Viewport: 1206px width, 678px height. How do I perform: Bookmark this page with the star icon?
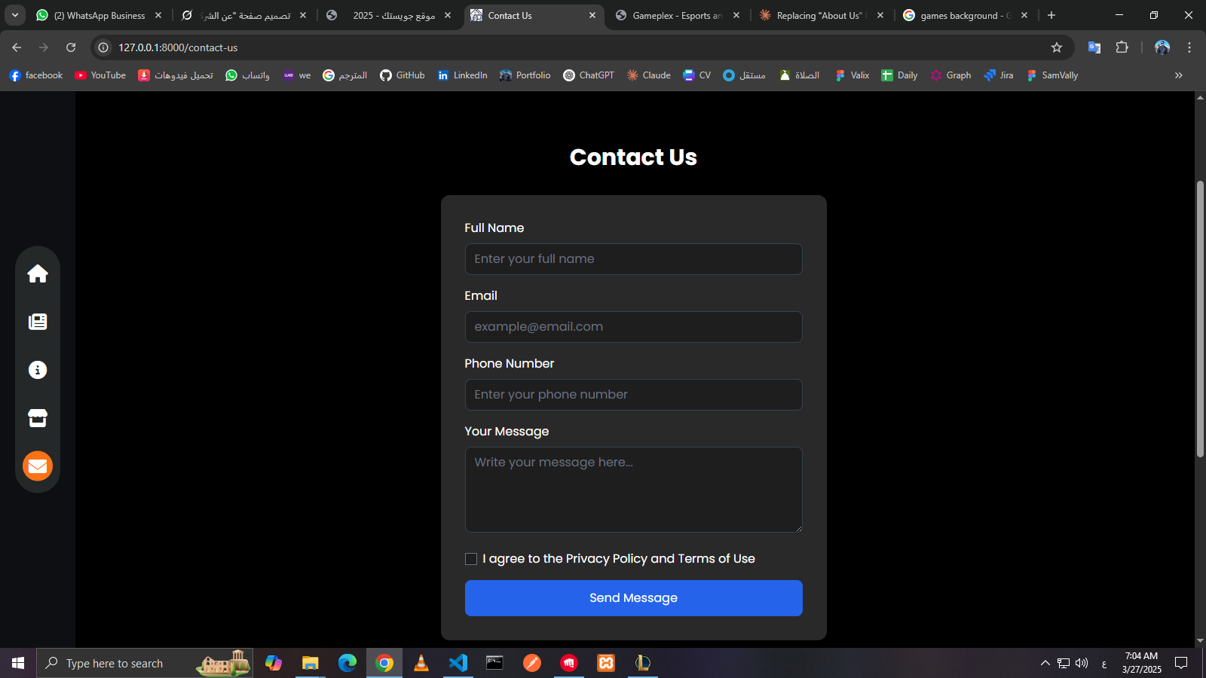coord(1057,47)
